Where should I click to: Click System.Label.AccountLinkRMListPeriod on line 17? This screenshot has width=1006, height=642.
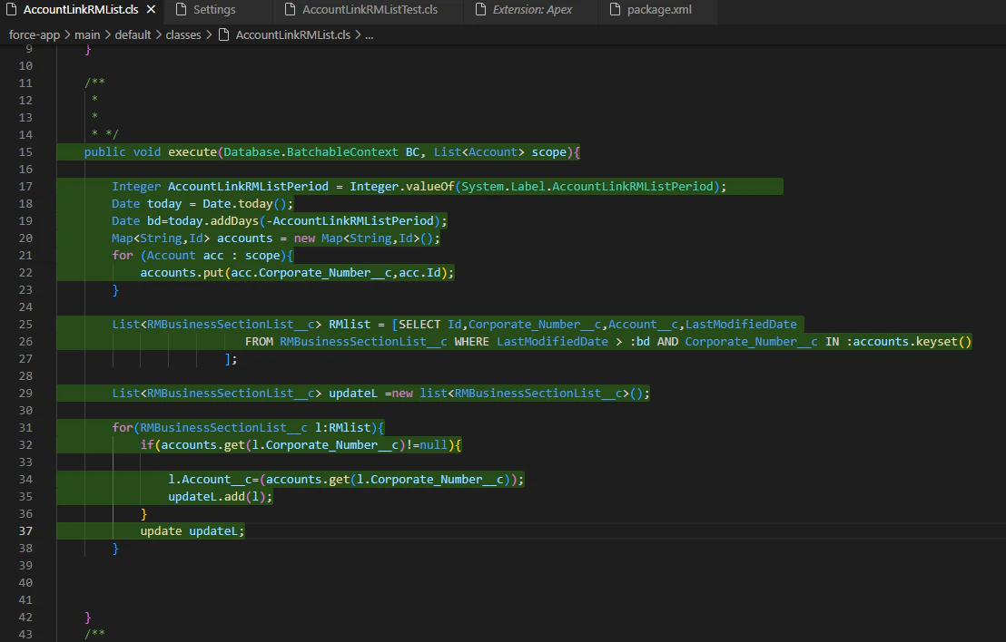[587, 187]
